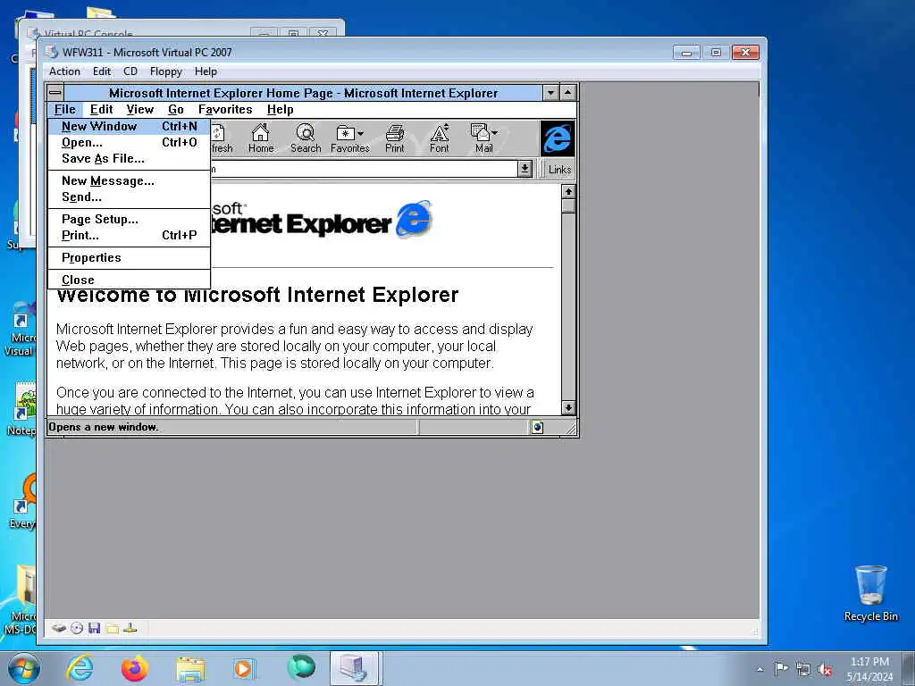Click the Links toolbar label
Screen dimensions: 915x686
pos(559,169)
